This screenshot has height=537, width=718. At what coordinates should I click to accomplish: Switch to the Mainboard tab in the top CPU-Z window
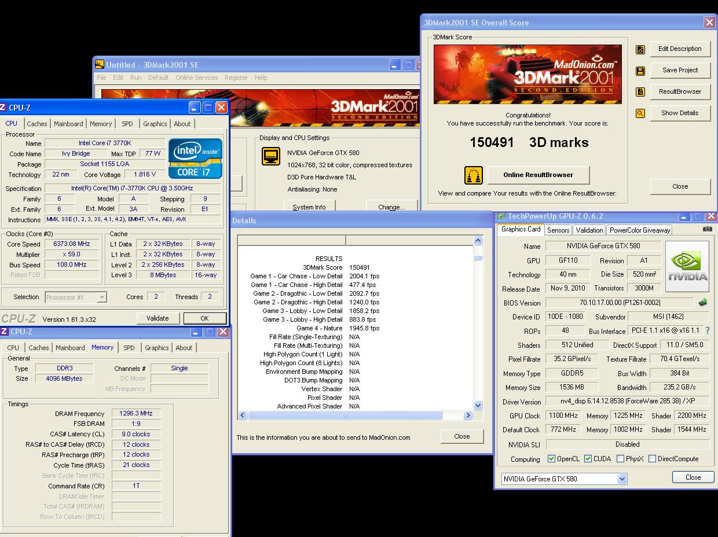[x=68, y=124]
